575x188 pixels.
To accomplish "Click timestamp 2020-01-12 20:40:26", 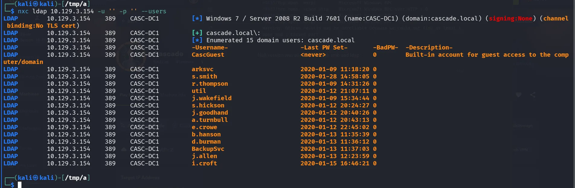I will coord(335,113).
